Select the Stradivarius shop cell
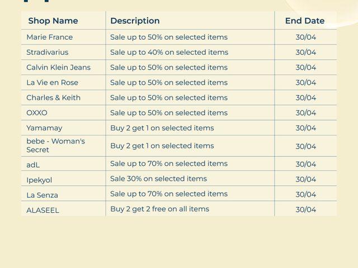The image size is (358, 268). [x=48, y=52]
